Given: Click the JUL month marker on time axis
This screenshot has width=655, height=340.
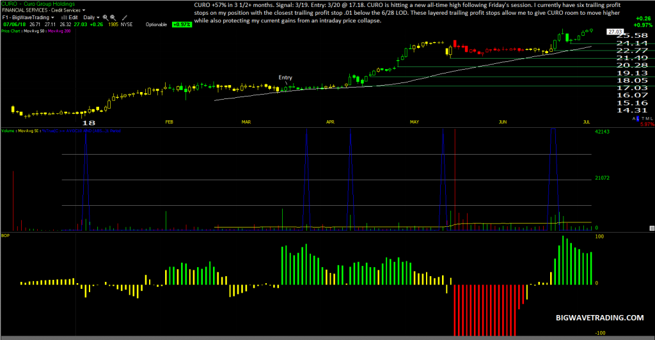Looking at the screenshot, I should pos(587,122).
